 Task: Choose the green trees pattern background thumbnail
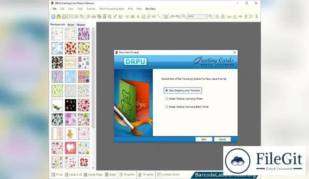57,91
